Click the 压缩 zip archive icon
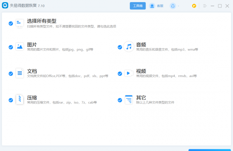233x151 pixels. (x=20, y=99)
